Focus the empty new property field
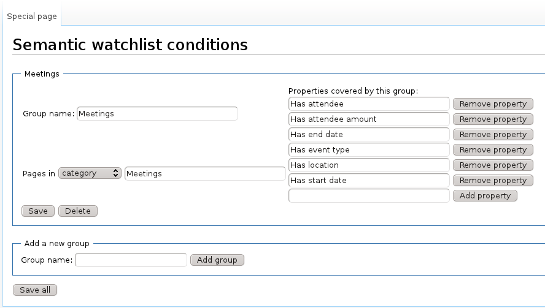The image size is (545, 308). [x=369, y=195]
